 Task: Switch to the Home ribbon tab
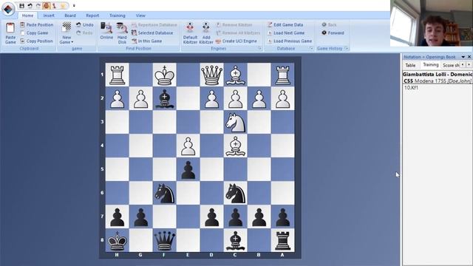[27, 16]
